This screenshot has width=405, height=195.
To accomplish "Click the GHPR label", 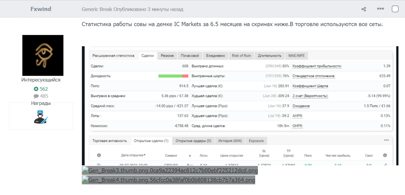I will pos(298,126).
